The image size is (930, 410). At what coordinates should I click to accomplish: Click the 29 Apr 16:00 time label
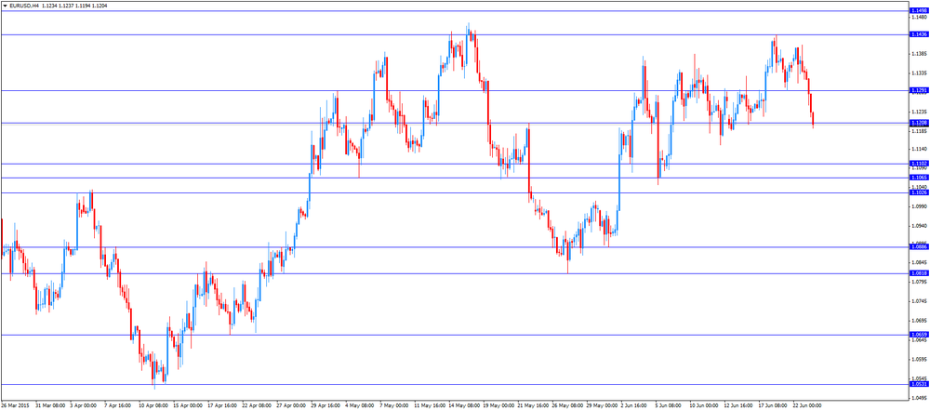[325, 406]
